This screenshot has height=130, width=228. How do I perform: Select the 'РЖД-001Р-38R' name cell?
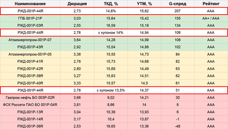coord(30,76)
